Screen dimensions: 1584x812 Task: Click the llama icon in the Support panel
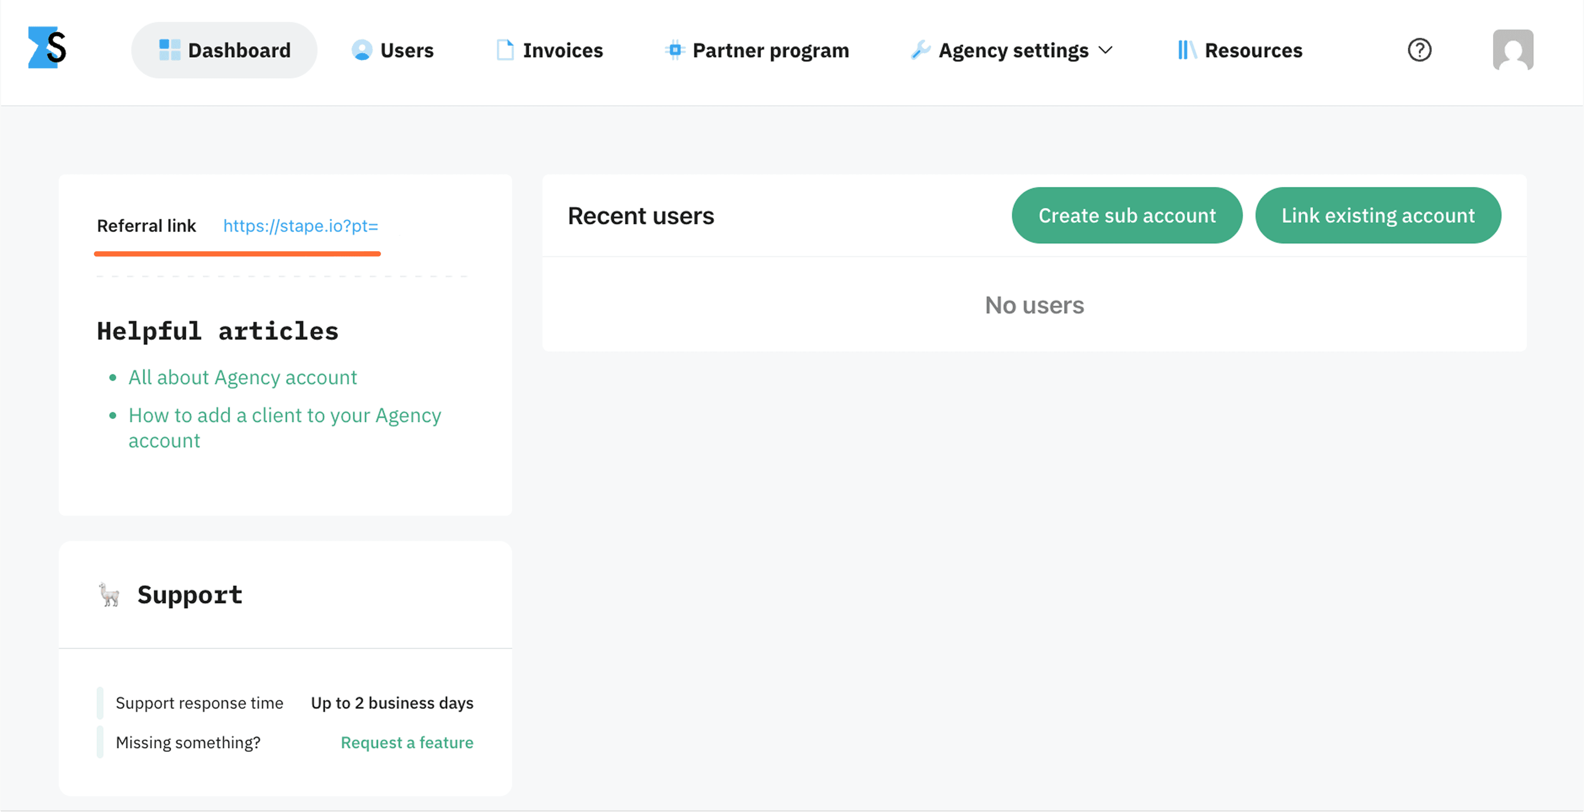pos(109,594)
